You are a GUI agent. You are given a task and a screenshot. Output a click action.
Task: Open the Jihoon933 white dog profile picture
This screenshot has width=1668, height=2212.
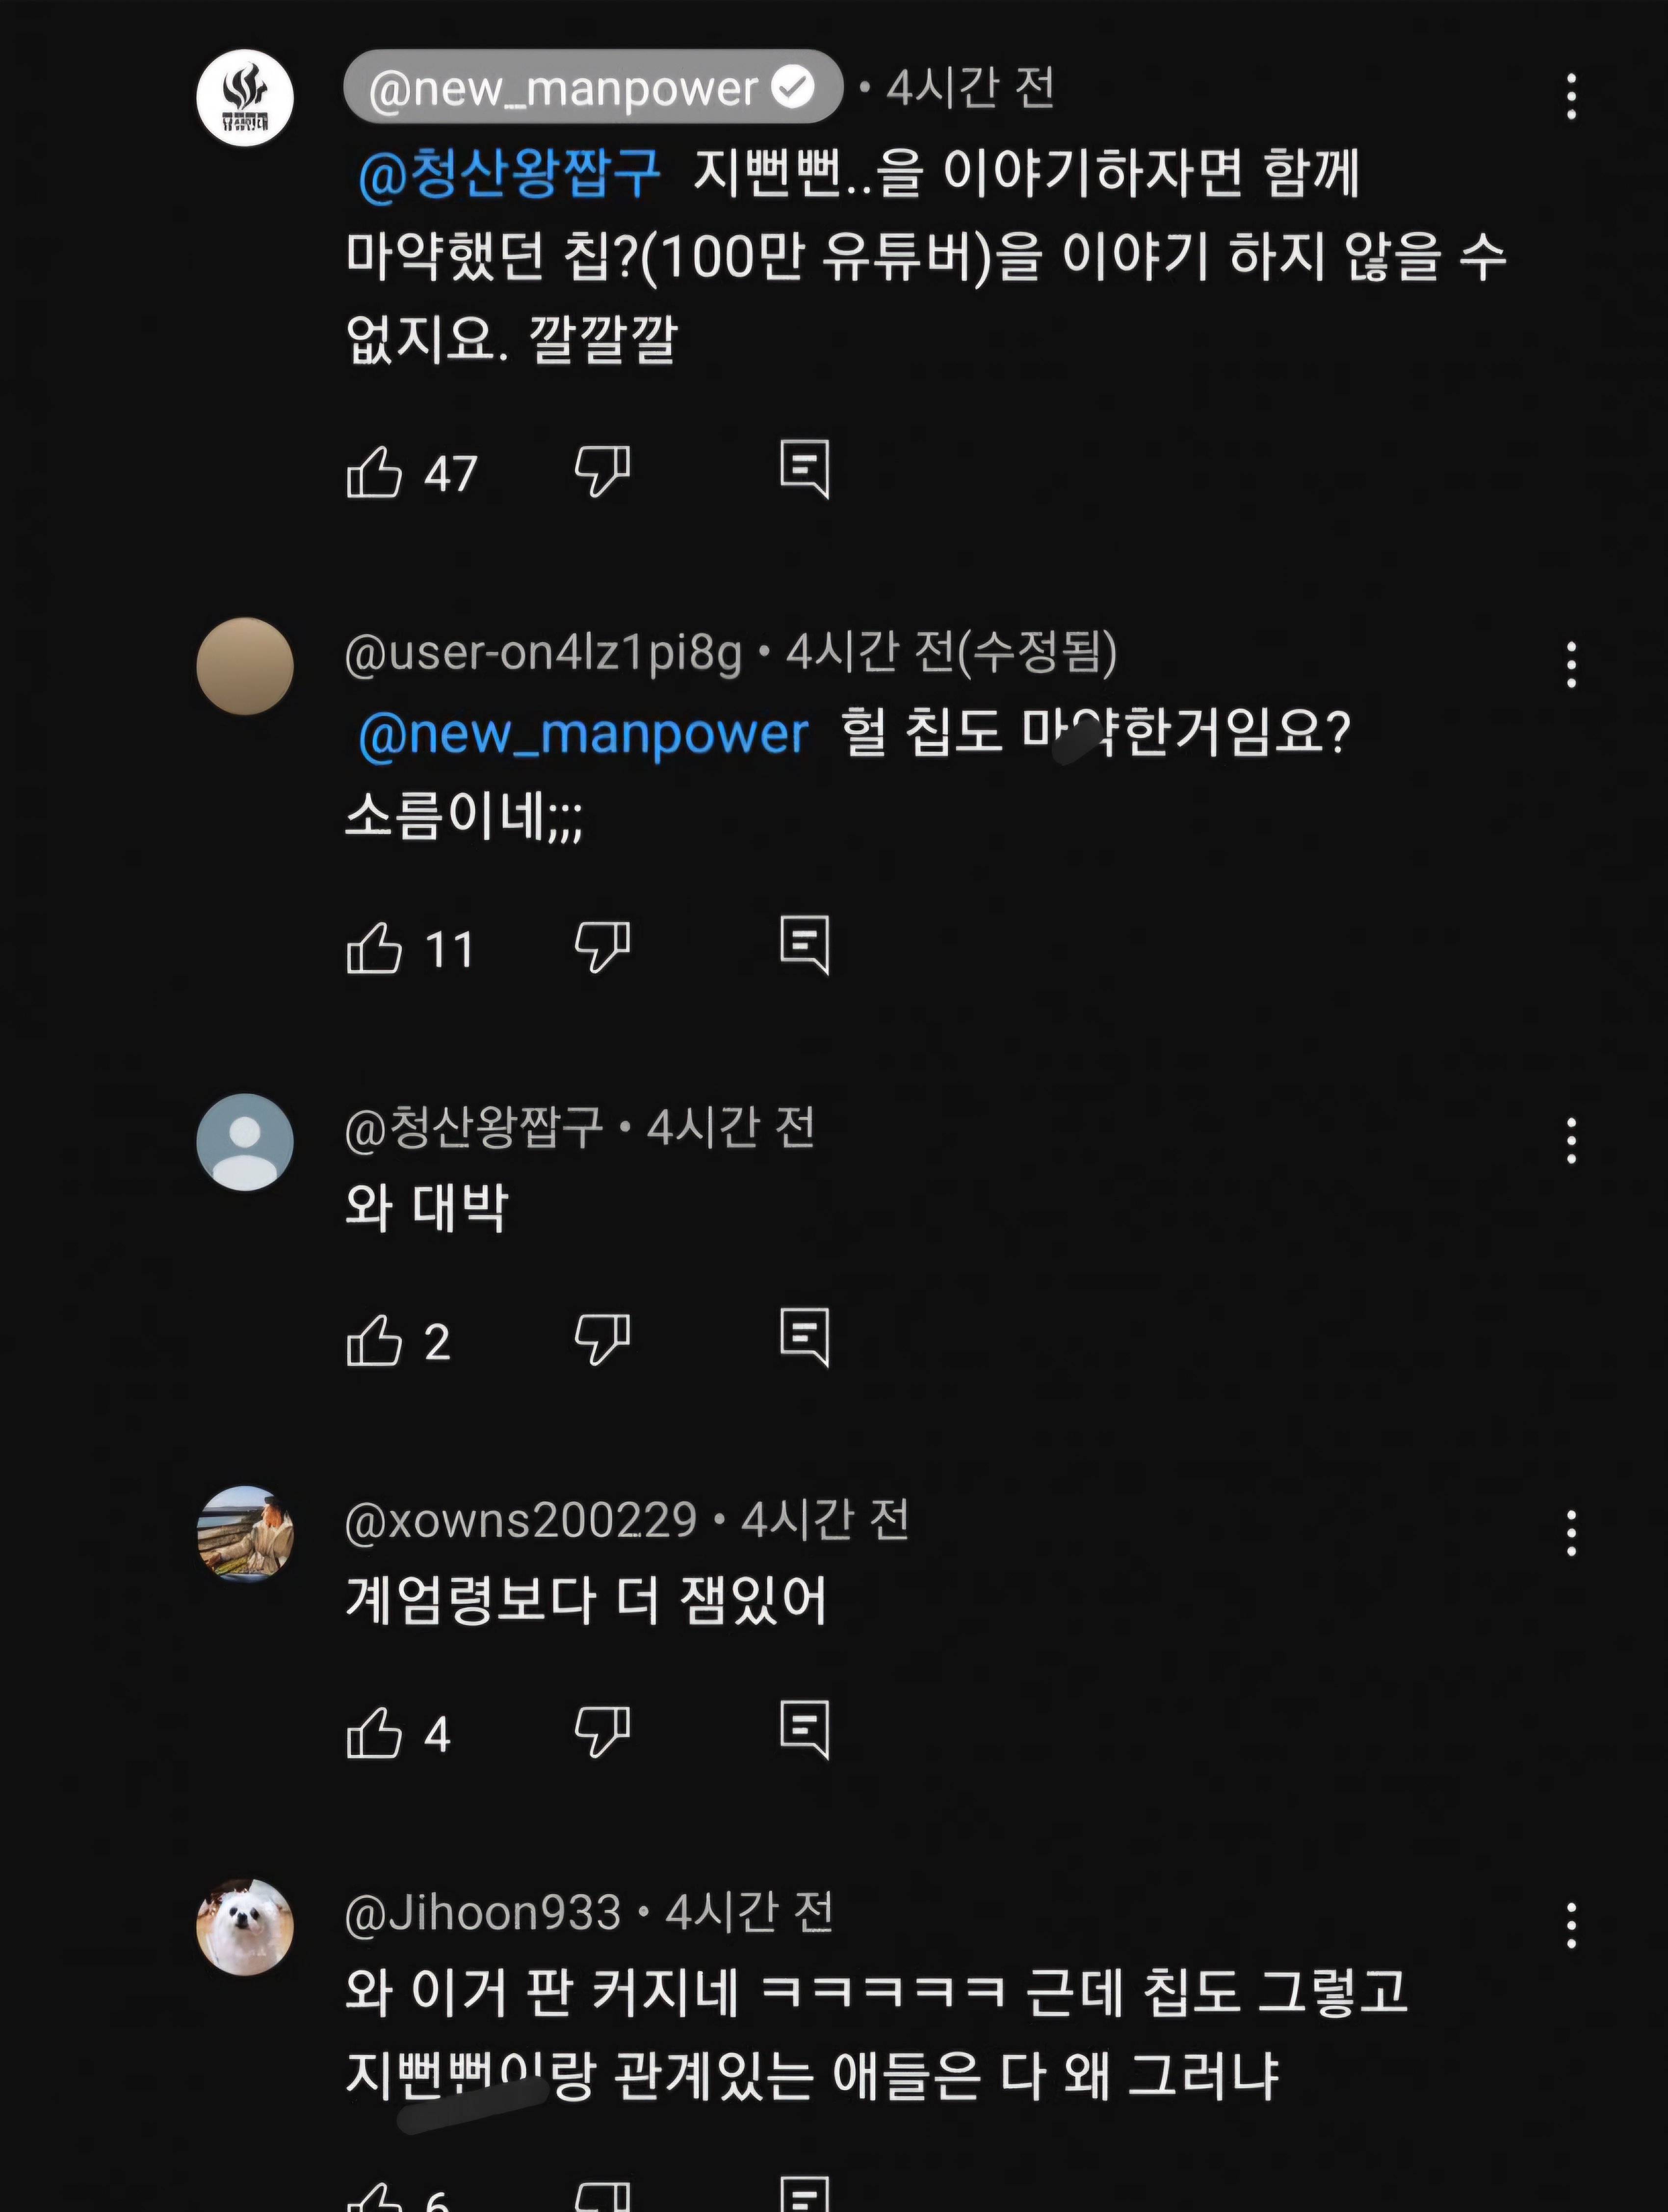click(x=245, y=1927)
